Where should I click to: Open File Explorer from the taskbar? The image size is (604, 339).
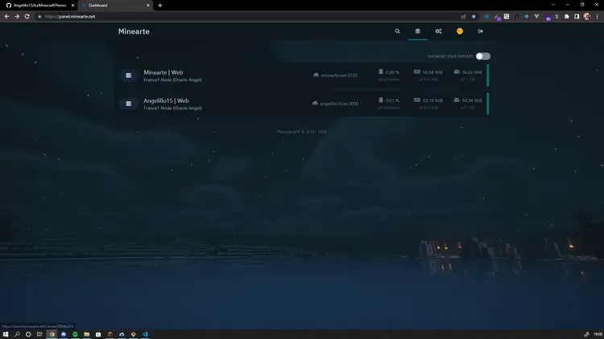[87, 334]
